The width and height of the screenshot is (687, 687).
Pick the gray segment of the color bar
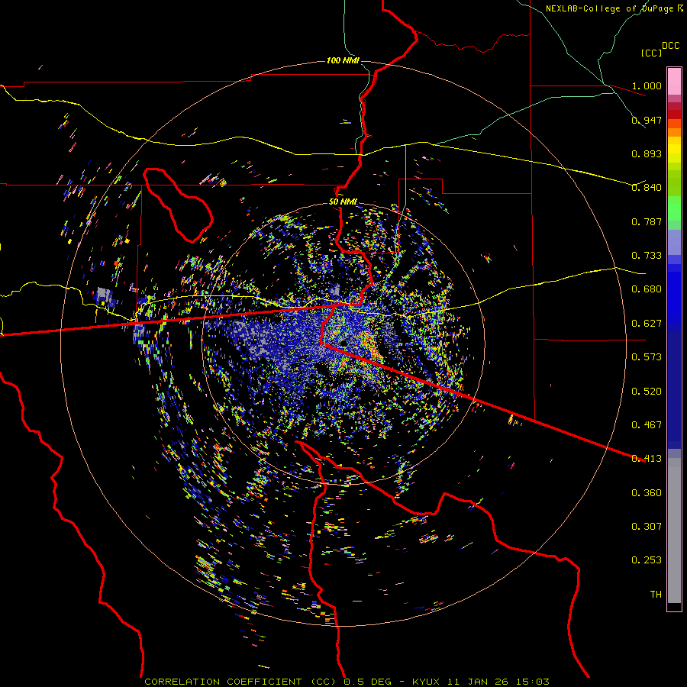[x=674, y=531]
